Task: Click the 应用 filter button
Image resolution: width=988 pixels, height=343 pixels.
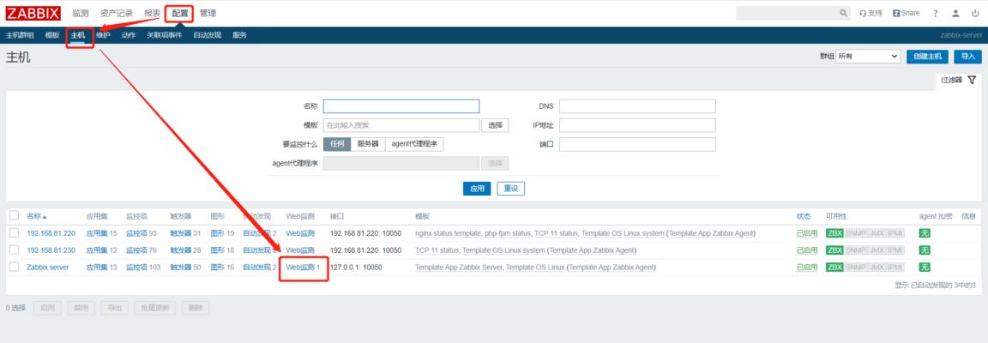Action: [x=477, y=189]
